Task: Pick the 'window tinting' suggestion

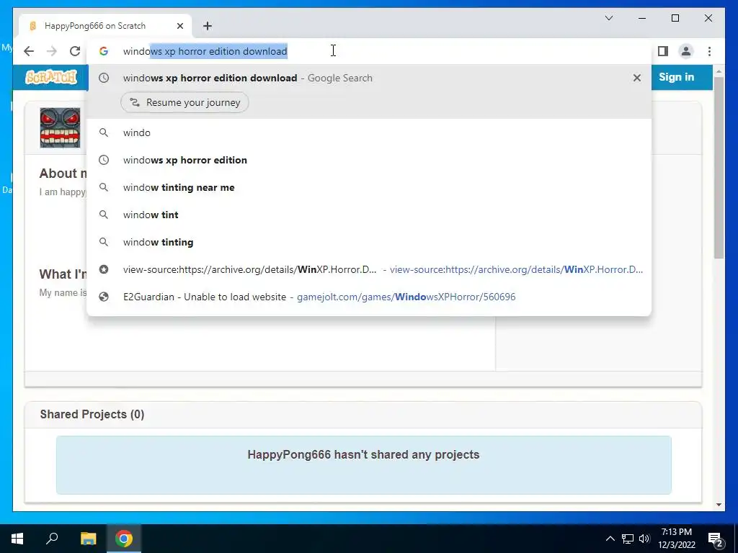Action: point(370,242)
